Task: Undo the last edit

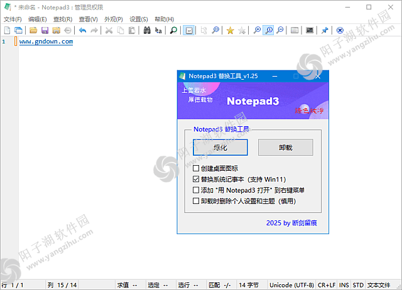Action: click(x=82, y=31)
